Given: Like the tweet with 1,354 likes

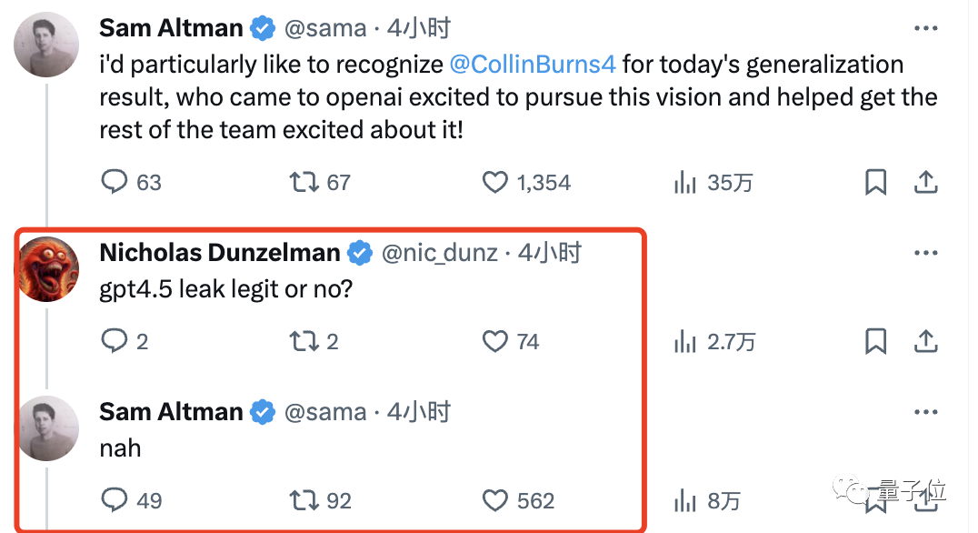Looking at the screenshot, I should (x=495, y=183).
